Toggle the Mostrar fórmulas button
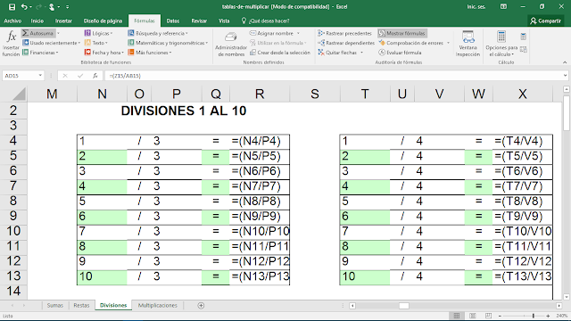Viewport: 571px width, 321px height. [402, 33]
